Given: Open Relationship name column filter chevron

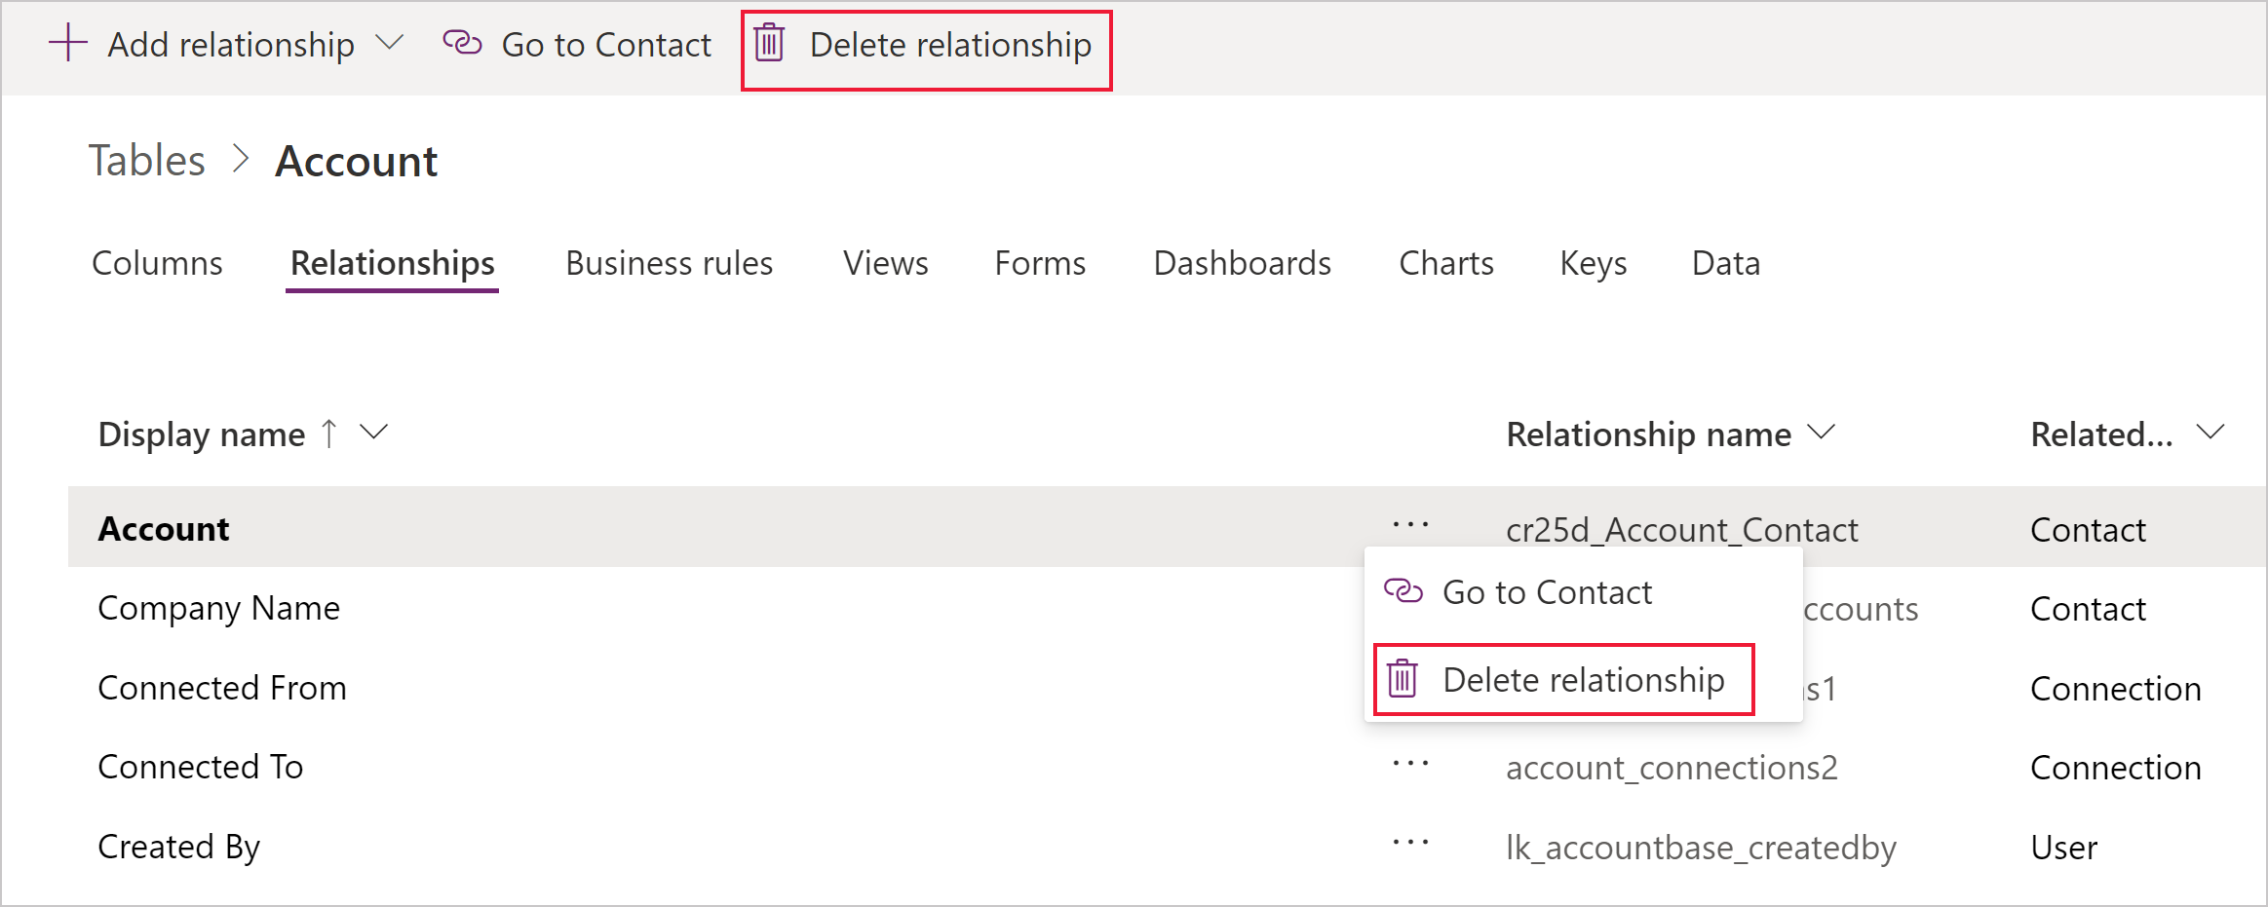Looking at the screenshot, I should click(1821, 432).
